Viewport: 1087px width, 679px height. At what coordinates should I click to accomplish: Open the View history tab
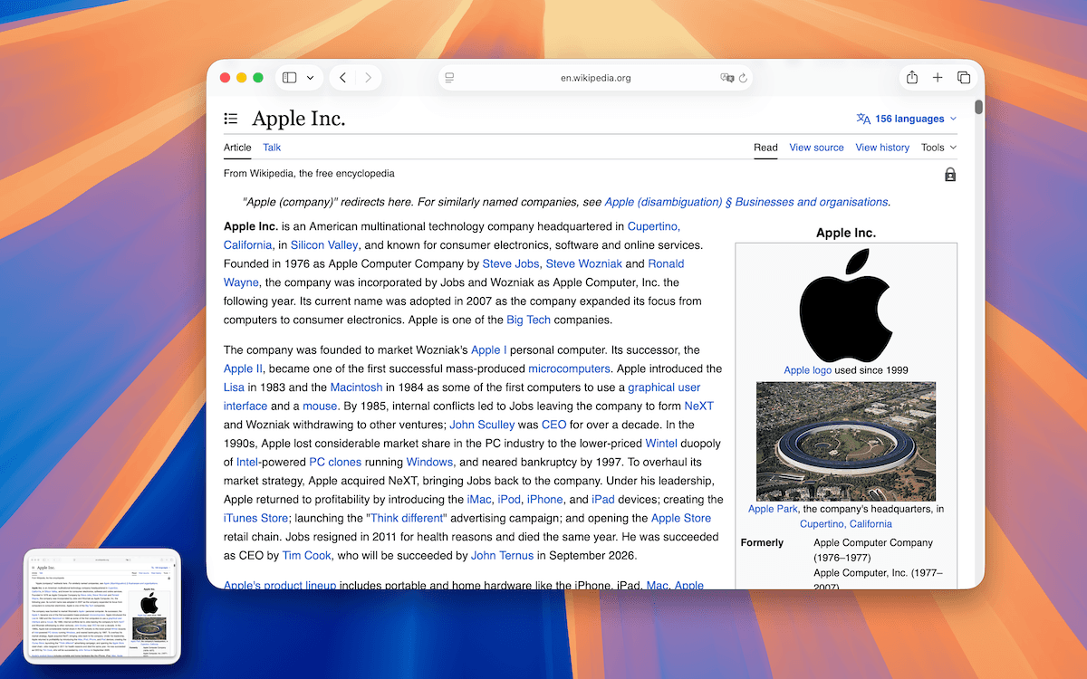(882, 148)
